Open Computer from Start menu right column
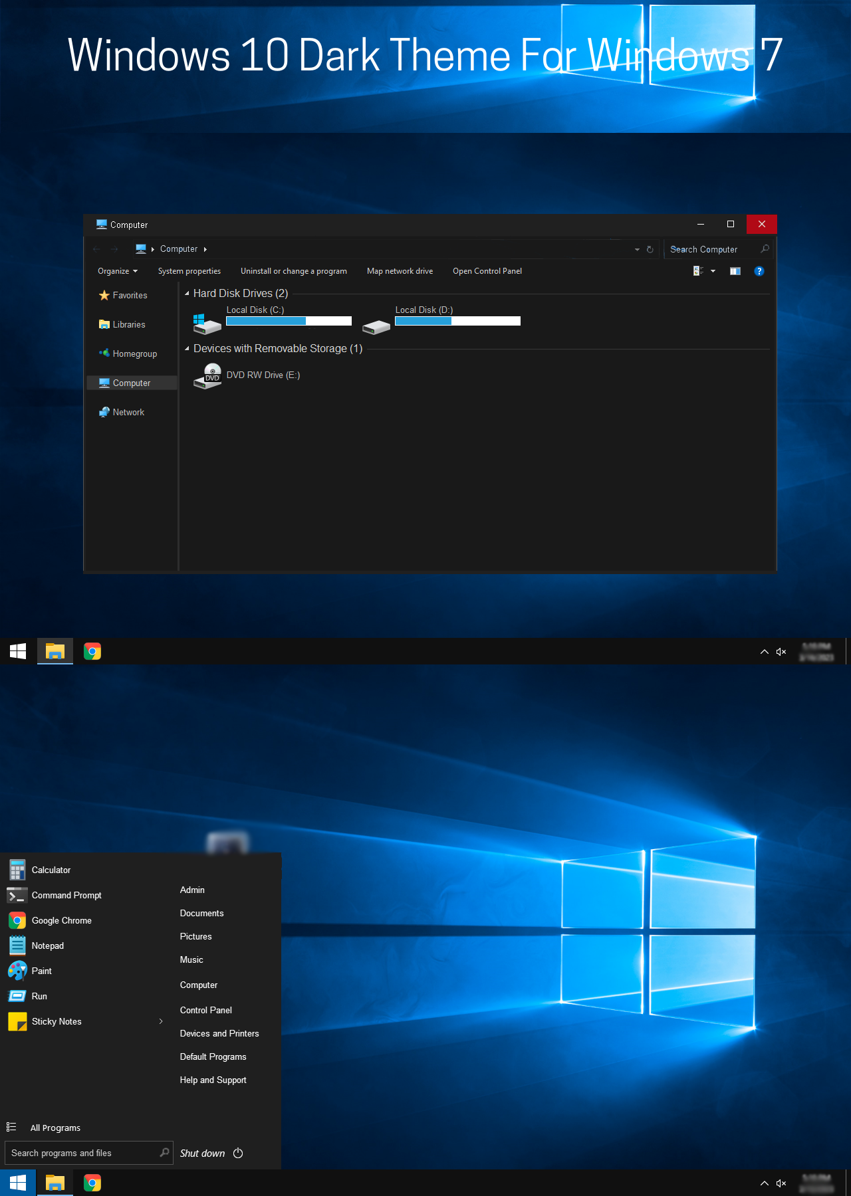This screenshot has height=1196, width=851. pos(198,985)
